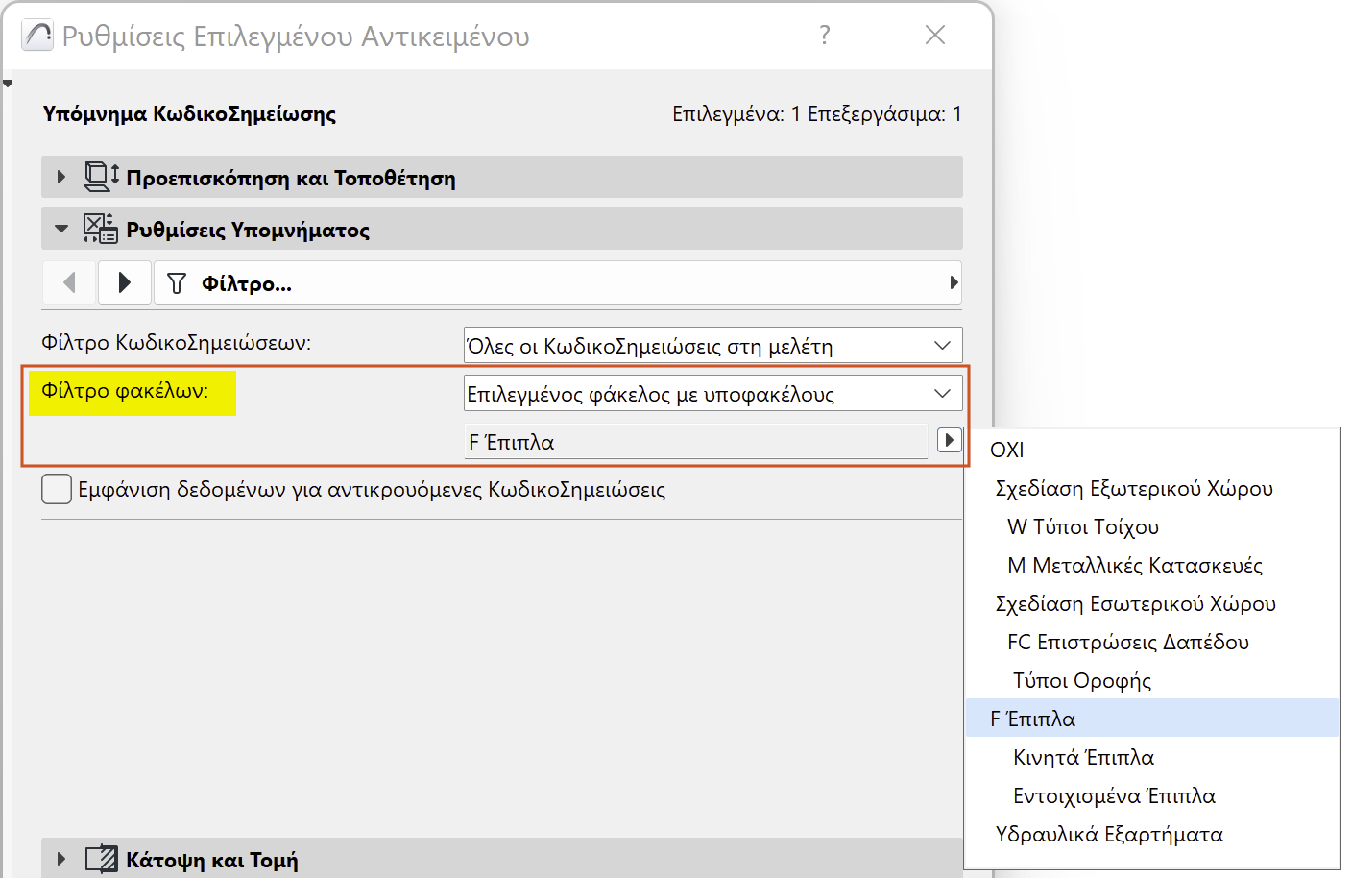This screenshot has height=878, width=1352.
Task: Click the Ρυθμίσεις Υπομνήματος panel icon
Action: [101, 229]
